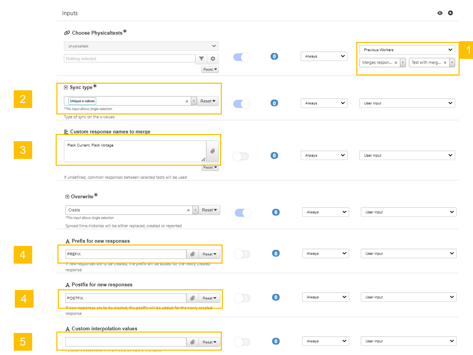473x355 pixels.
Task: Click the paperclip icon for Custom interpolation values
Action: click(x=193, y=342)
